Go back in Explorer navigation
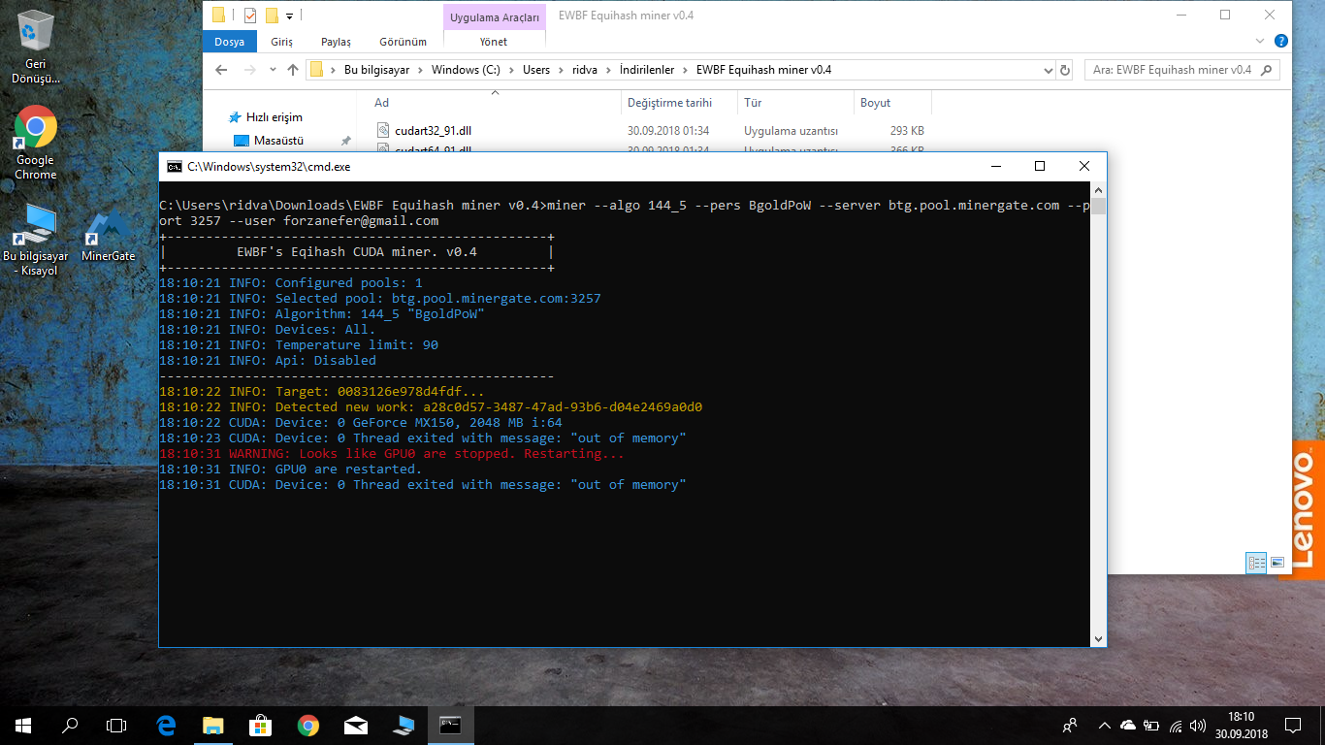The image size is (1325, 745). [x=221, y=70]
